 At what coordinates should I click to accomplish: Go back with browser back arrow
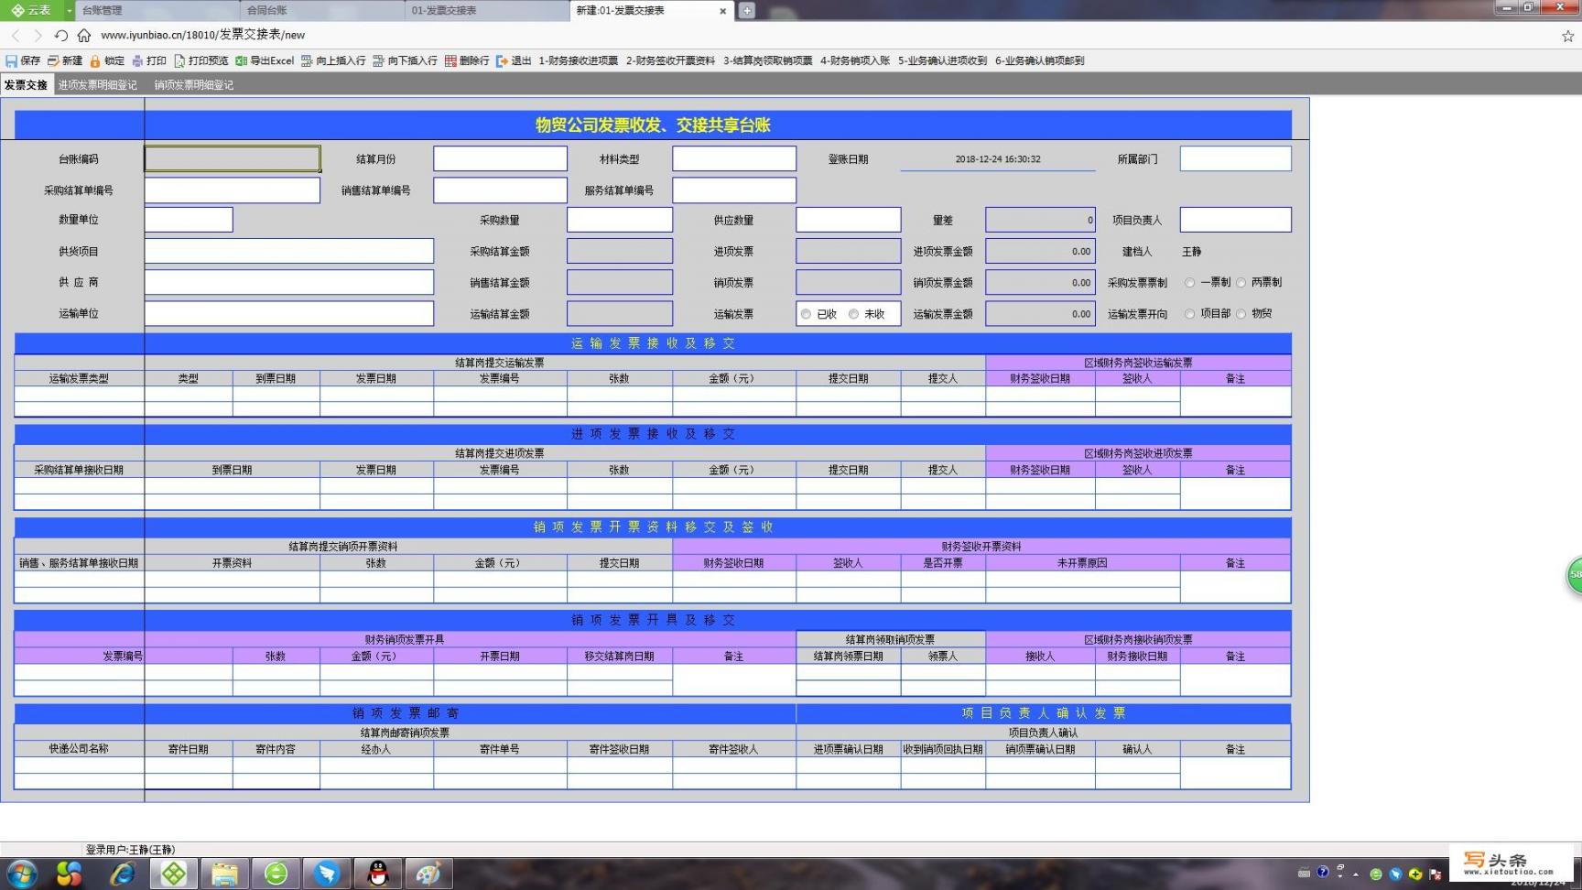pyautogui.click(x=16, y=35)
